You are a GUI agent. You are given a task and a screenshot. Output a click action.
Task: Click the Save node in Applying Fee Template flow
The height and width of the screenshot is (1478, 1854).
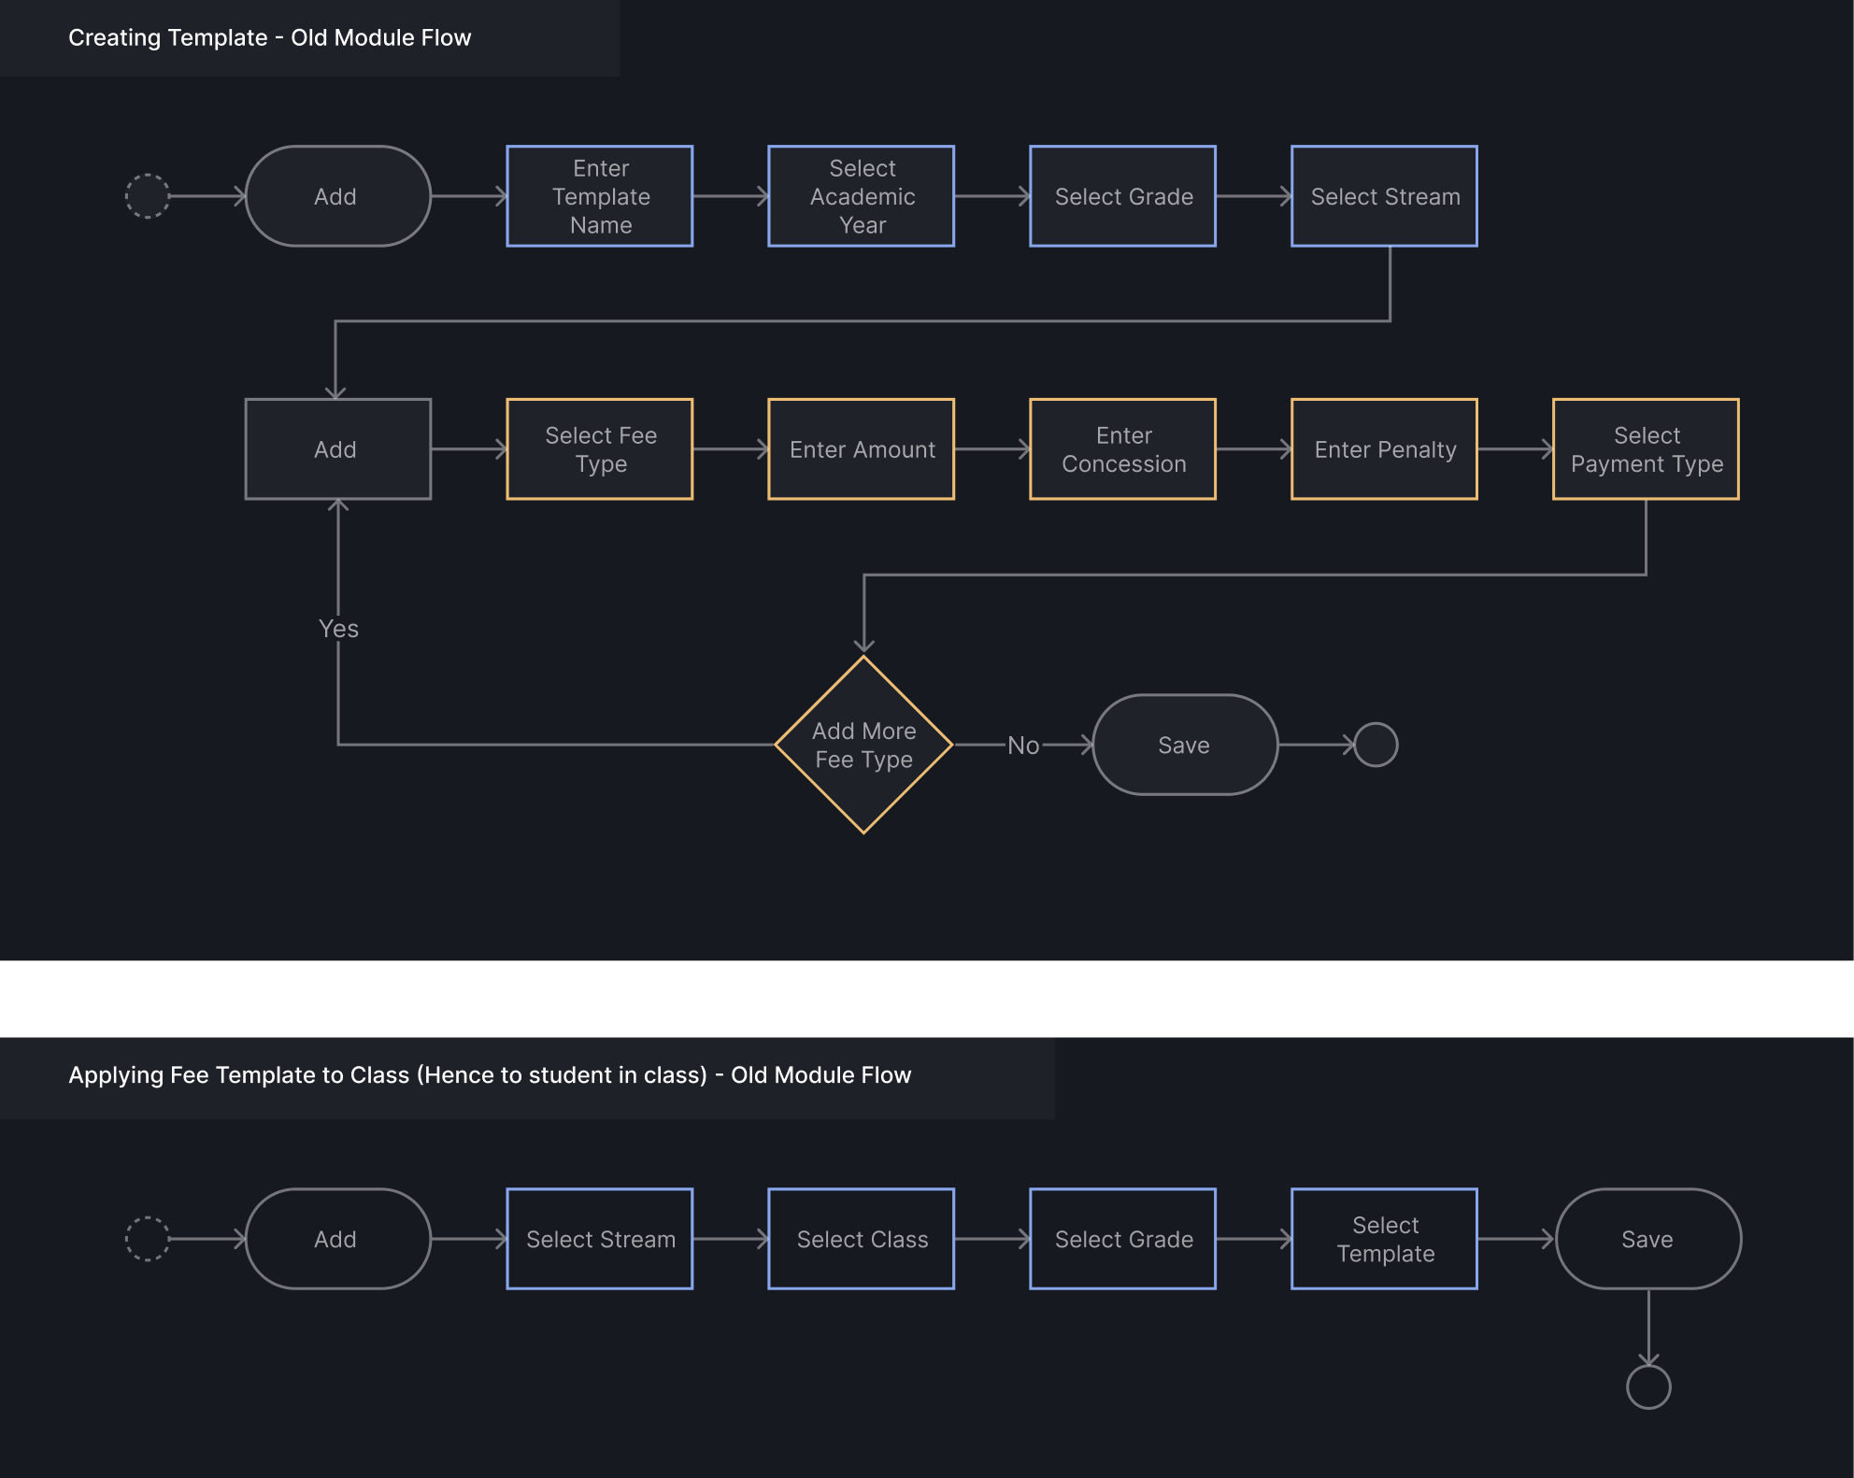1648,1239
